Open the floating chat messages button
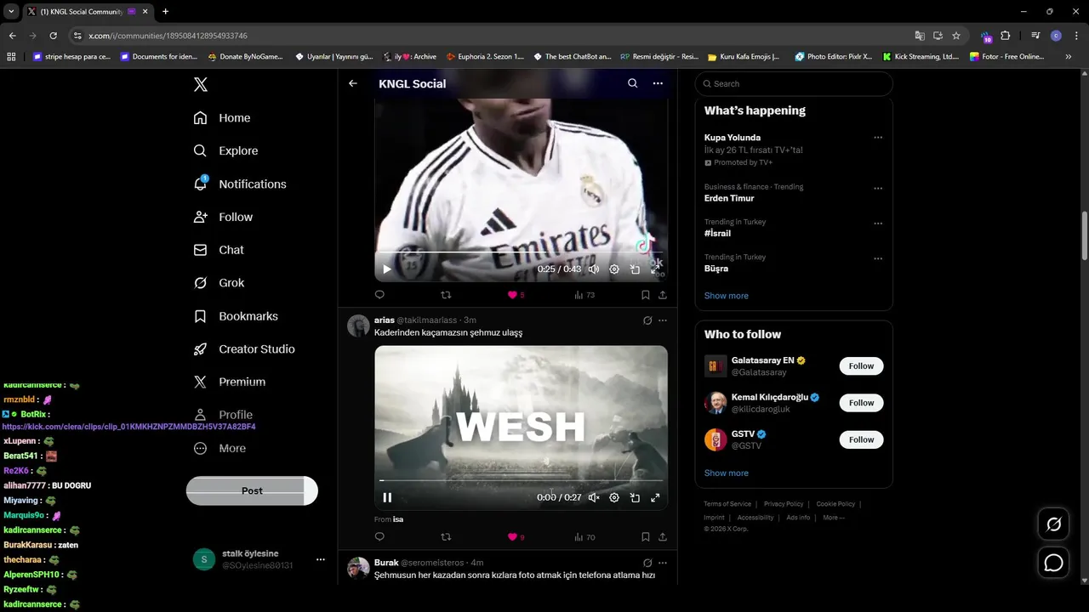 pos(1053,563)
